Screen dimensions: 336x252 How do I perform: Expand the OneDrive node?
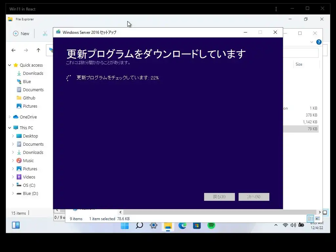click(x=10, y=117)
